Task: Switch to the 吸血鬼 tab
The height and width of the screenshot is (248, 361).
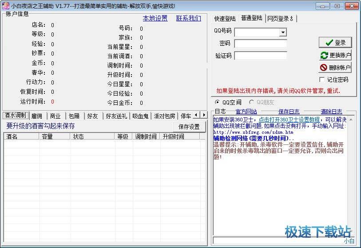Action: tap(141, 116)
